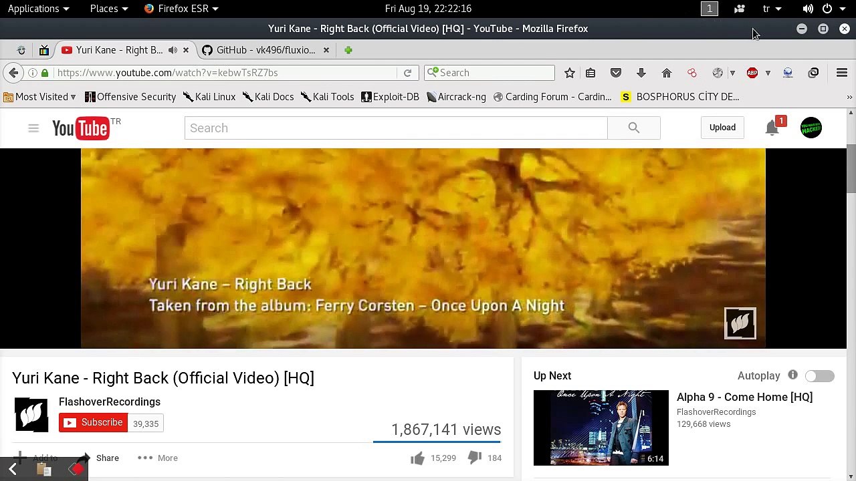Click the Flashover watermark on the video
856x481 pixels.
coord(740,323)
